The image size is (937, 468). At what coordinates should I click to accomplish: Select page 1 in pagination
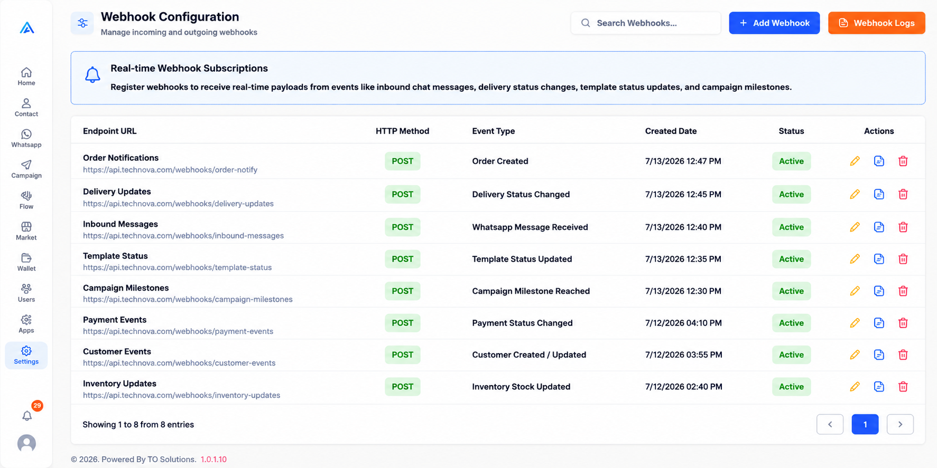pyautogui.click(x=865, y=424)
